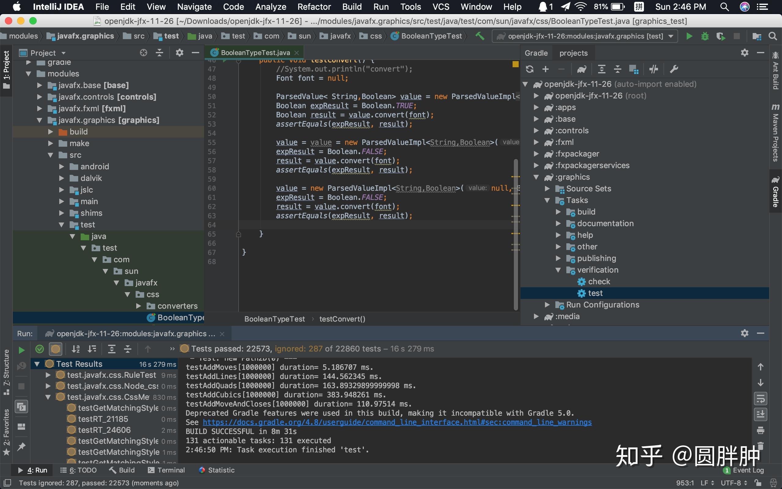This screenshot has height=489, width=782.
Task: Open Gradle settings with the wrench icon
Action: pyautogui.click(x=674, y=69)
